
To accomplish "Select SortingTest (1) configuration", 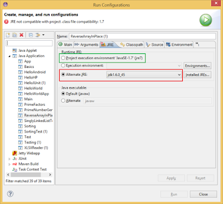I will coord(36,132).
